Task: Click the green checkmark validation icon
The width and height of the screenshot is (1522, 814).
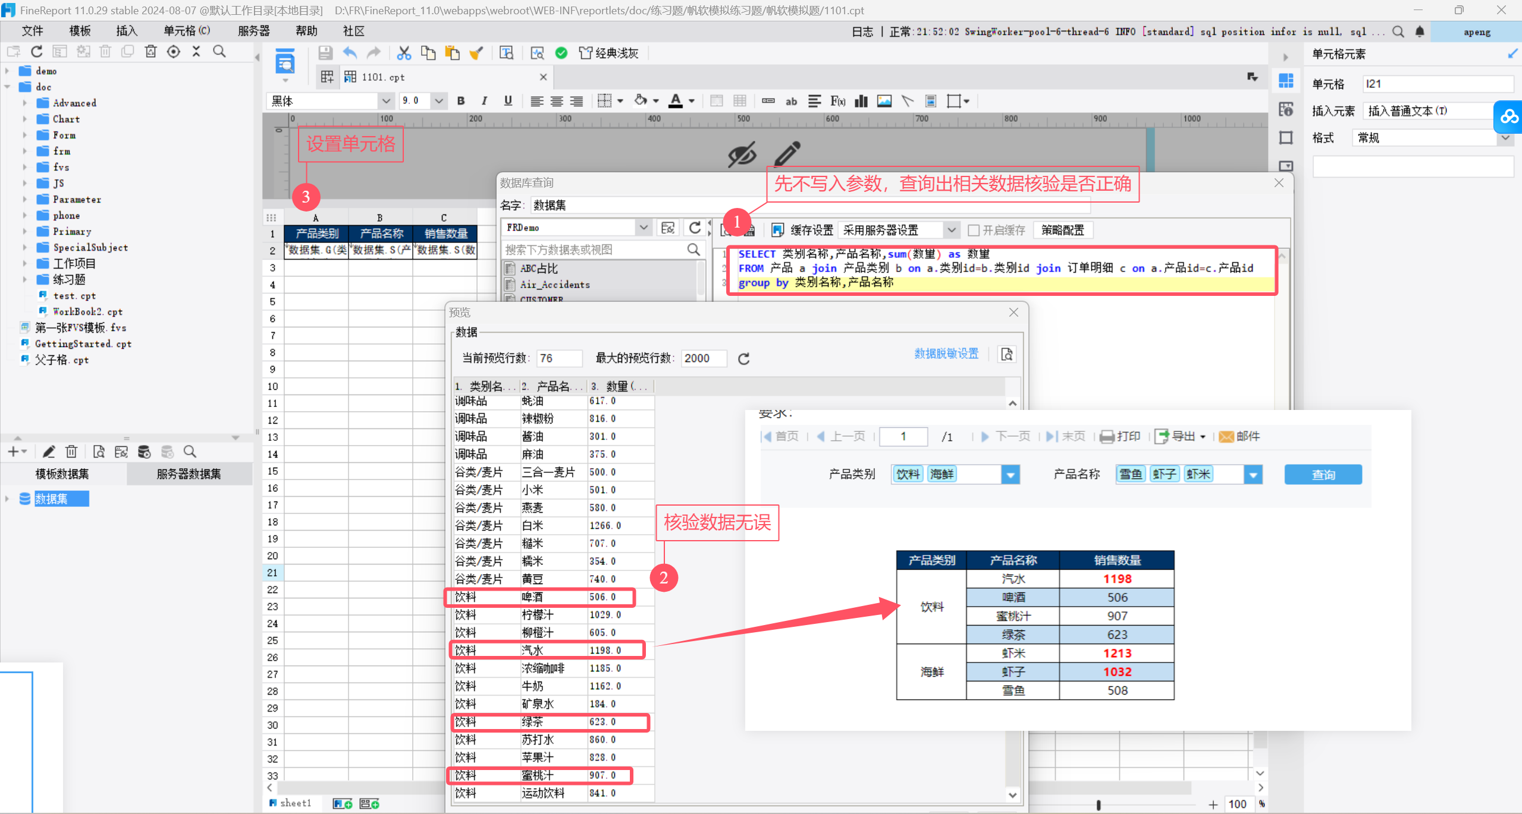Action: click(561, 53)
